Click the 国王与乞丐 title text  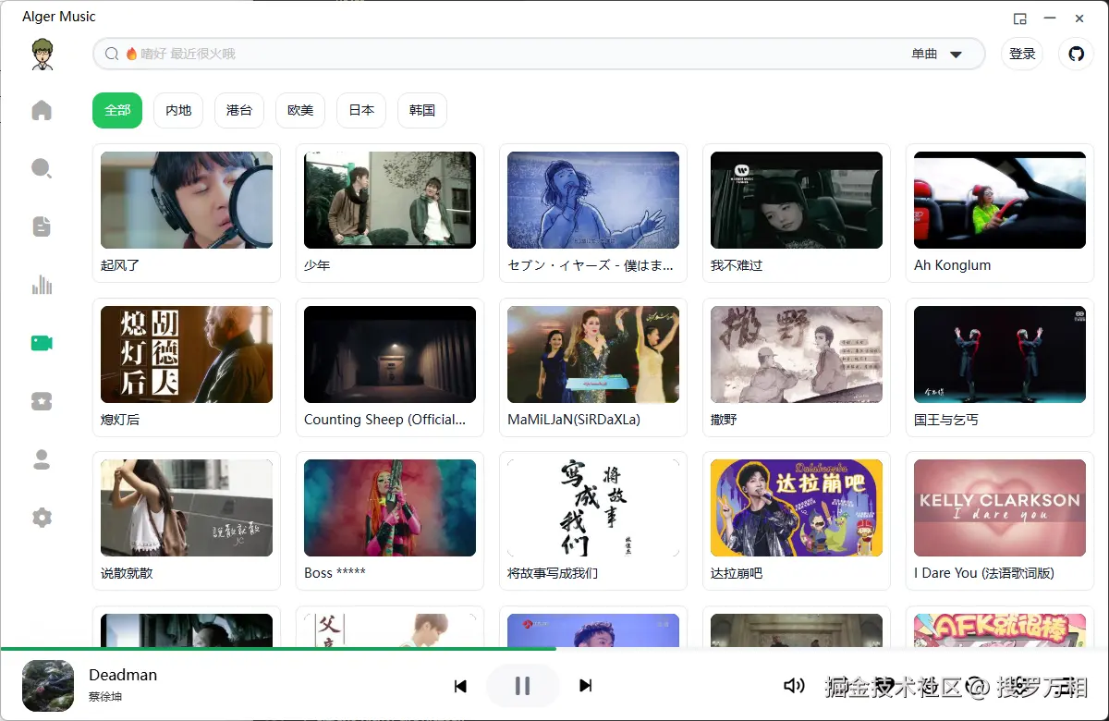[x=946, y=419]
